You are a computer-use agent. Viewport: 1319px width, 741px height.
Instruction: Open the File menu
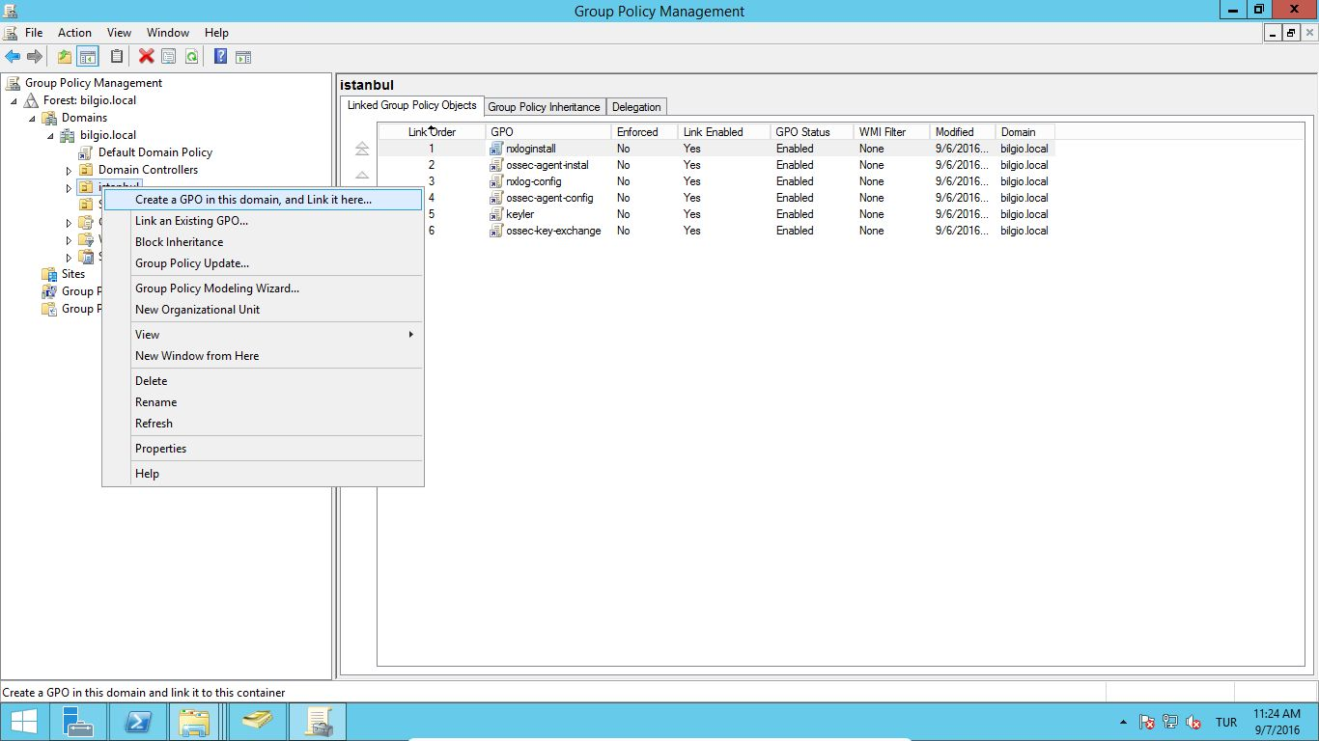point(34,33)
